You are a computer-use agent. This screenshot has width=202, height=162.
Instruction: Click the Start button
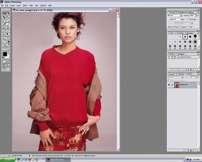(7, 160)
